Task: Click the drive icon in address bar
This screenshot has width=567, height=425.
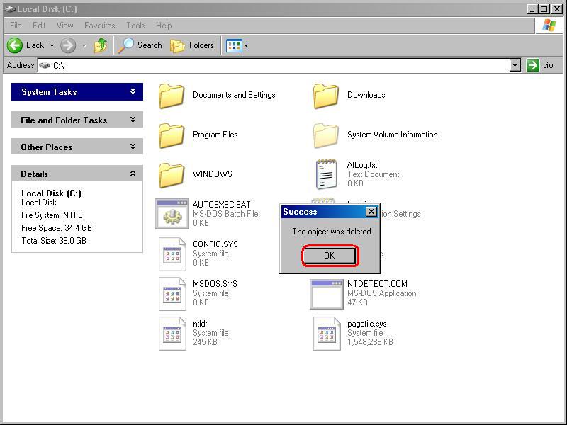Action: tap(45, 65)
